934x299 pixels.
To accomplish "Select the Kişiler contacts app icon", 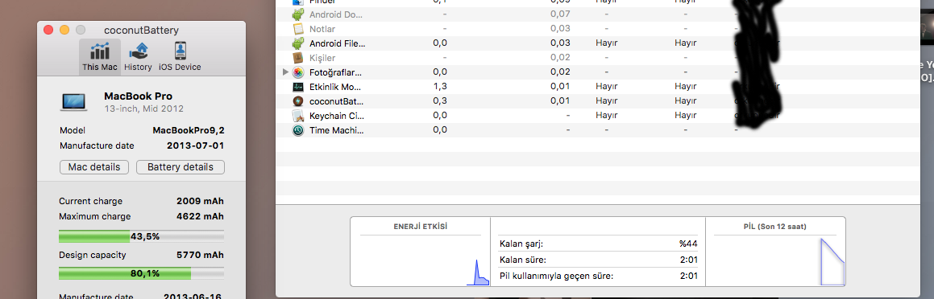I will tap(298, 58).
